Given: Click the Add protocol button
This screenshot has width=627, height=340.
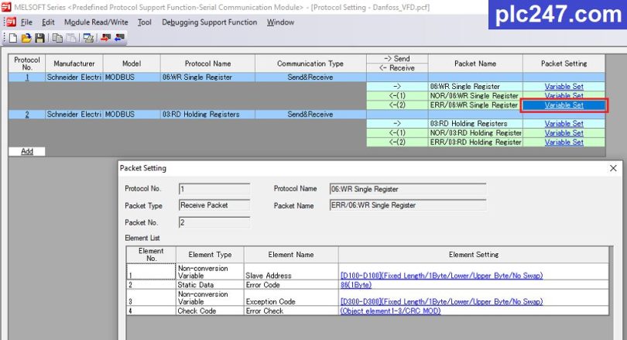Looking at the screenshot, I should coord(27,151).
